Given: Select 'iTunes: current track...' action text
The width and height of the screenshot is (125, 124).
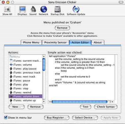Looking at the screenshot, I should pos(27,61).
